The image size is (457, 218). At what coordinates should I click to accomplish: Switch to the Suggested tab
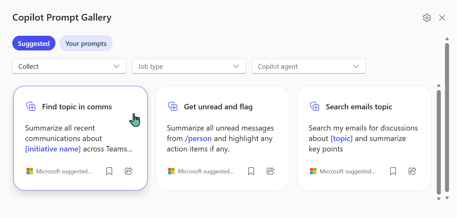(34, 43)
